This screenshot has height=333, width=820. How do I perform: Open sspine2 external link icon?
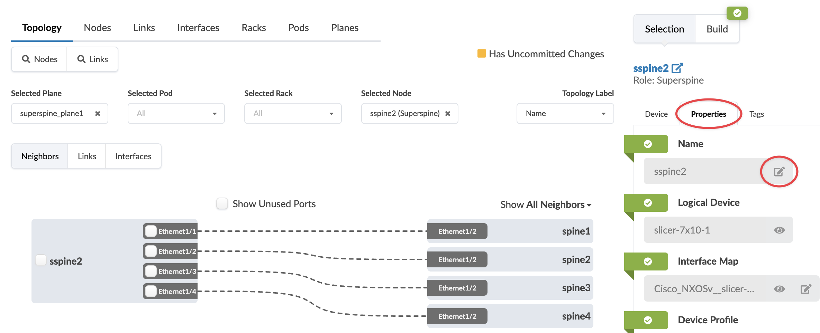coord(677,68)
